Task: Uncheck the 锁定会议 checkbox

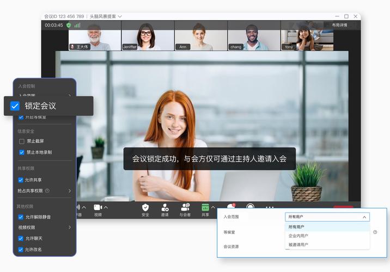Action: pos(15,106)
